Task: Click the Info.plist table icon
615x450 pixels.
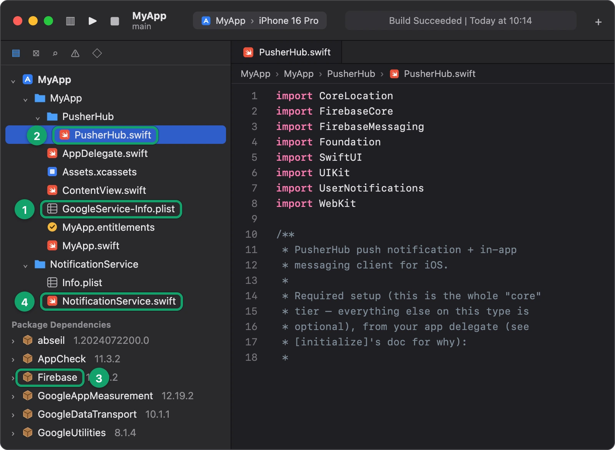Action: (x=52, y=282)
